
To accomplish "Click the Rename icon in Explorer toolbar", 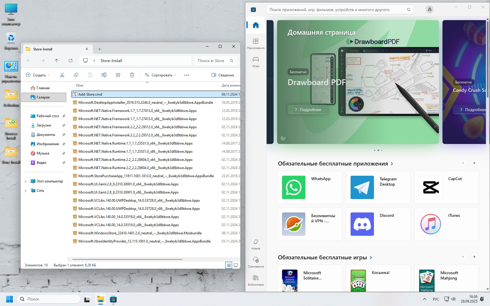I will pos(104,75).
